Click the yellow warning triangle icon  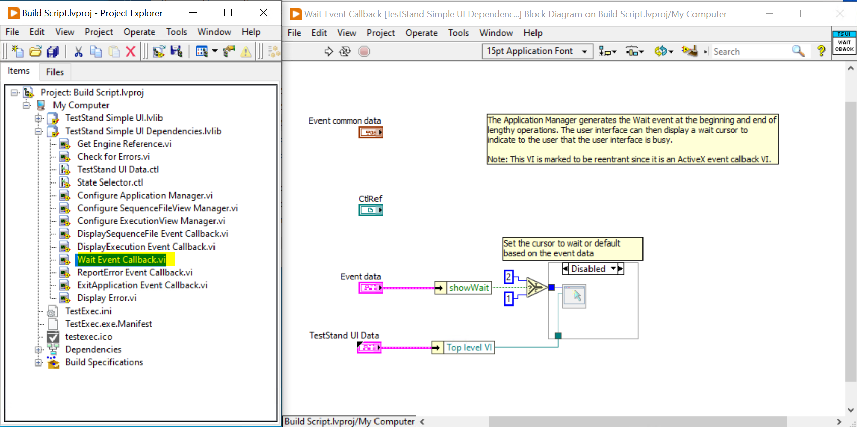point(246,51)
